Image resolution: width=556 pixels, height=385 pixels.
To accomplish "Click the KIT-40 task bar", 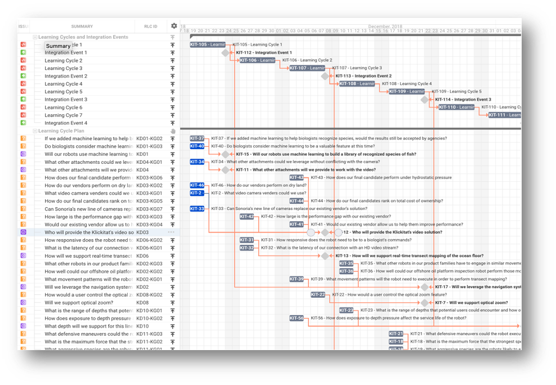I will coord(197,146).
